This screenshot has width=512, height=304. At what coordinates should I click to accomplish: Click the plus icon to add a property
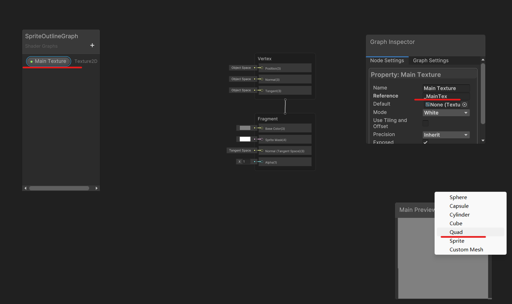[92, 46]
